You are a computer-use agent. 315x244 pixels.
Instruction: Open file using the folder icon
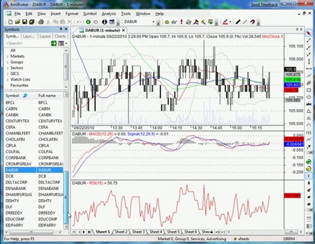pos(18,22)
